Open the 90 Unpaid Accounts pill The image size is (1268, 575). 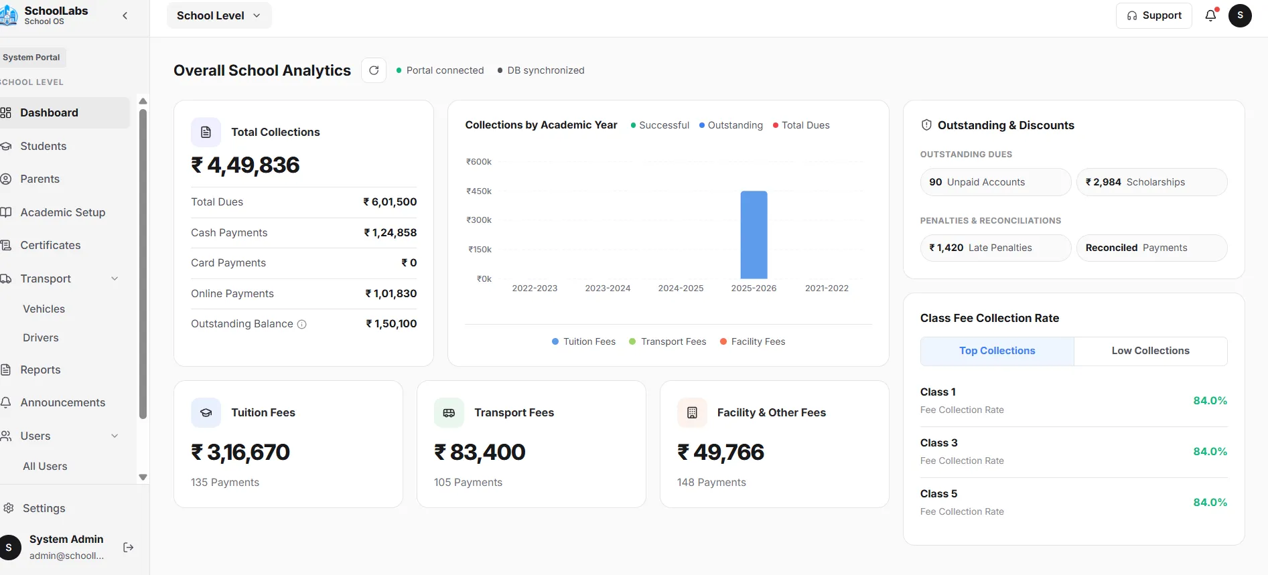click(996, 182)
